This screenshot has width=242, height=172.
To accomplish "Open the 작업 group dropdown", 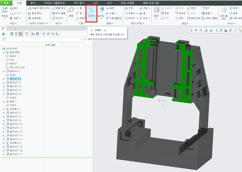I will (13, 23).
